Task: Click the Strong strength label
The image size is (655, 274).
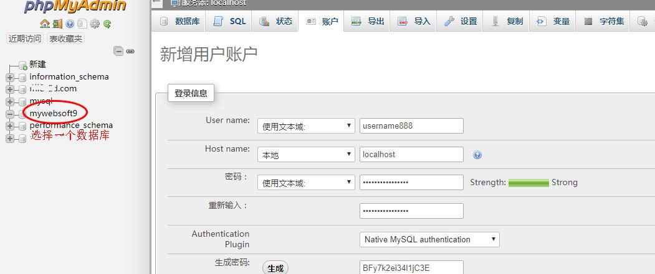Action: pos(565,183)
